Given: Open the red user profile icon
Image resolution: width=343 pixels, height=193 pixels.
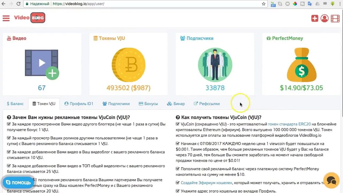Looking at the screenshot, I should (x=325, y=18).
